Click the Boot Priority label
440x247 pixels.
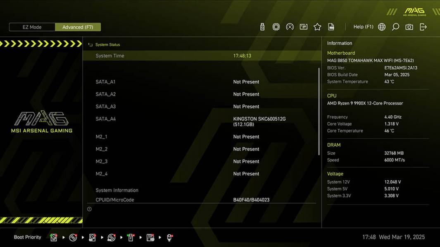(28, 237)
